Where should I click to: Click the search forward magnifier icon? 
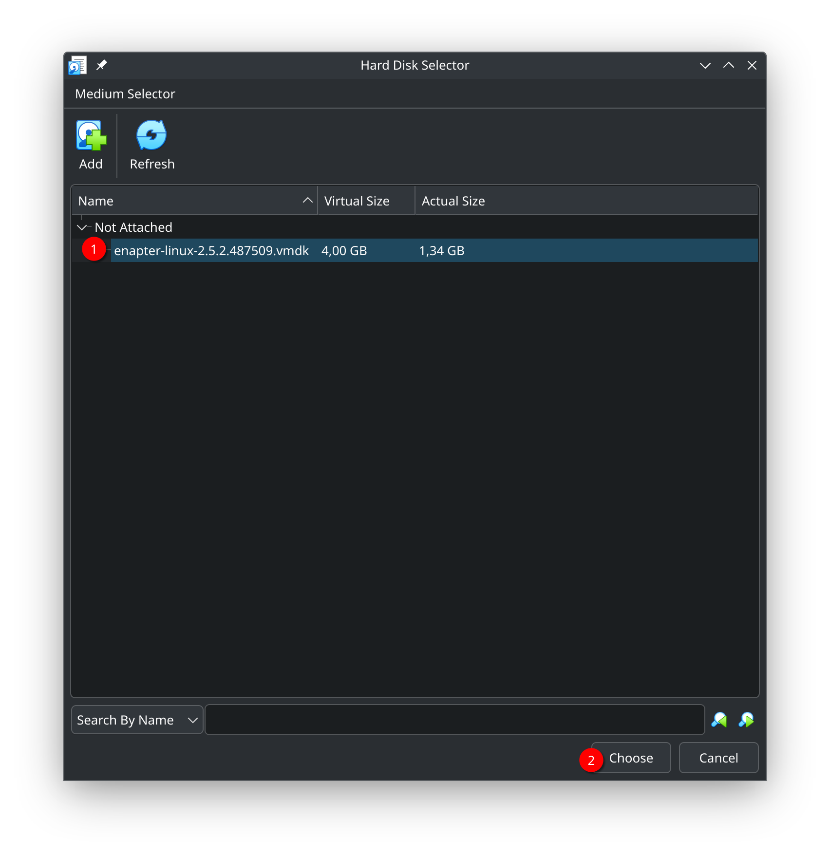click(747, 720)
